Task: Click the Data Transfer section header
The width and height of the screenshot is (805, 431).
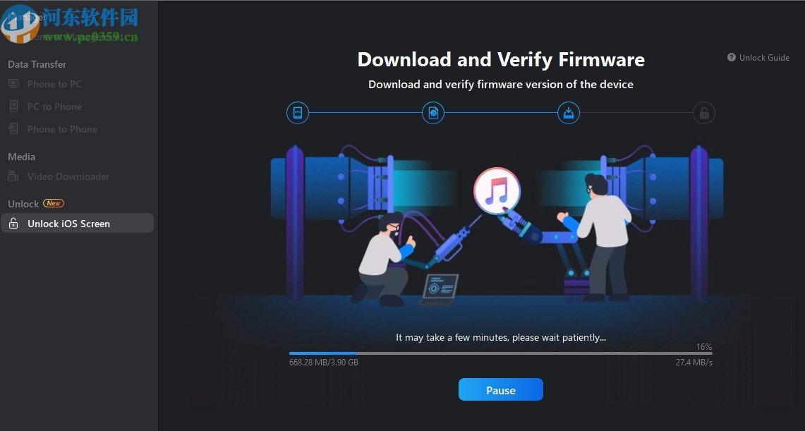Action: [37, 64]
